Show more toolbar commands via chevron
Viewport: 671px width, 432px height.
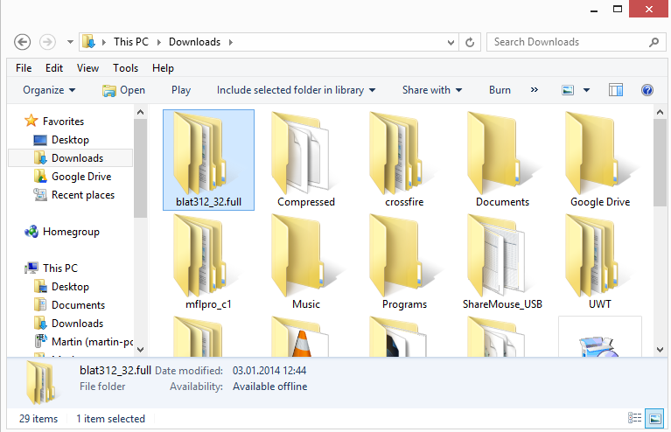pyautogui.click(x=534, y=90)
